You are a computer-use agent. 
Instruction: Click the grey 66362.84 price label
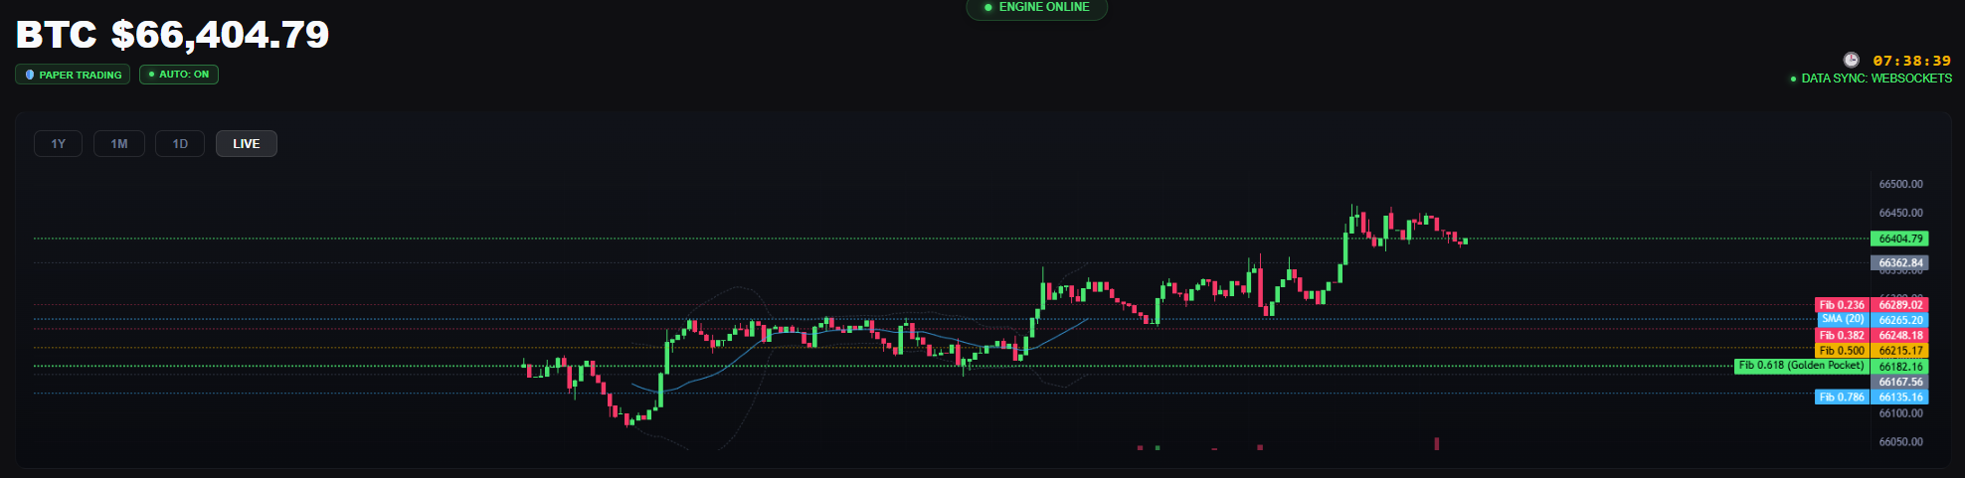tap(1899, 263)
